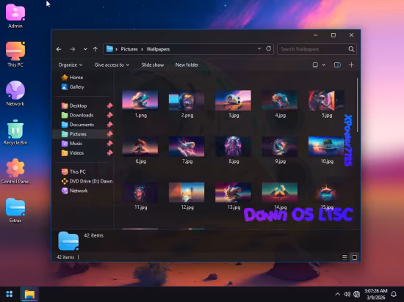Image resolution: width=404 pixels, height=302 pixels.
Task: Create a New folder
Action: pyautogui.click(x=187, y=65)
